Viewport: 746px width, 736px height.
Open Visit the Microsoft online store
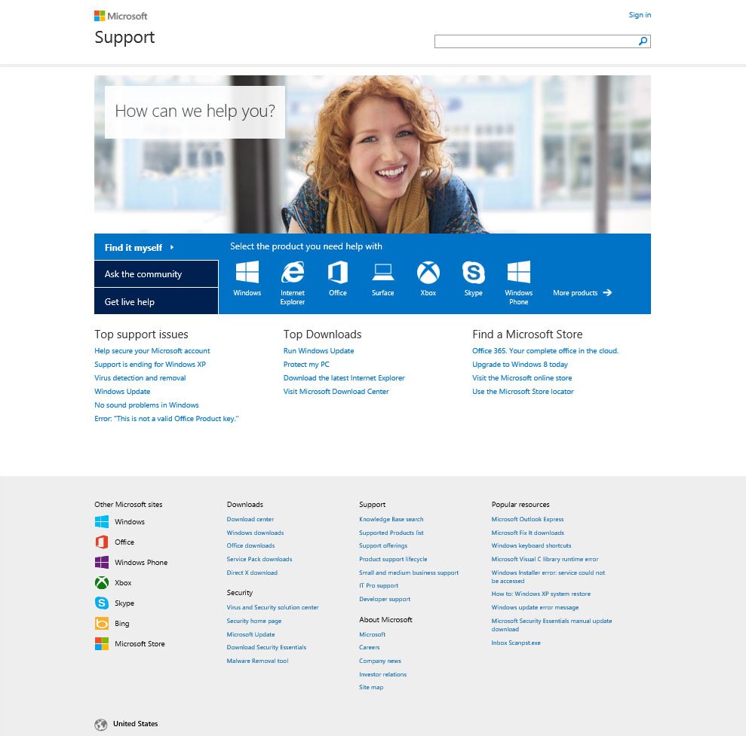point(522,377)
